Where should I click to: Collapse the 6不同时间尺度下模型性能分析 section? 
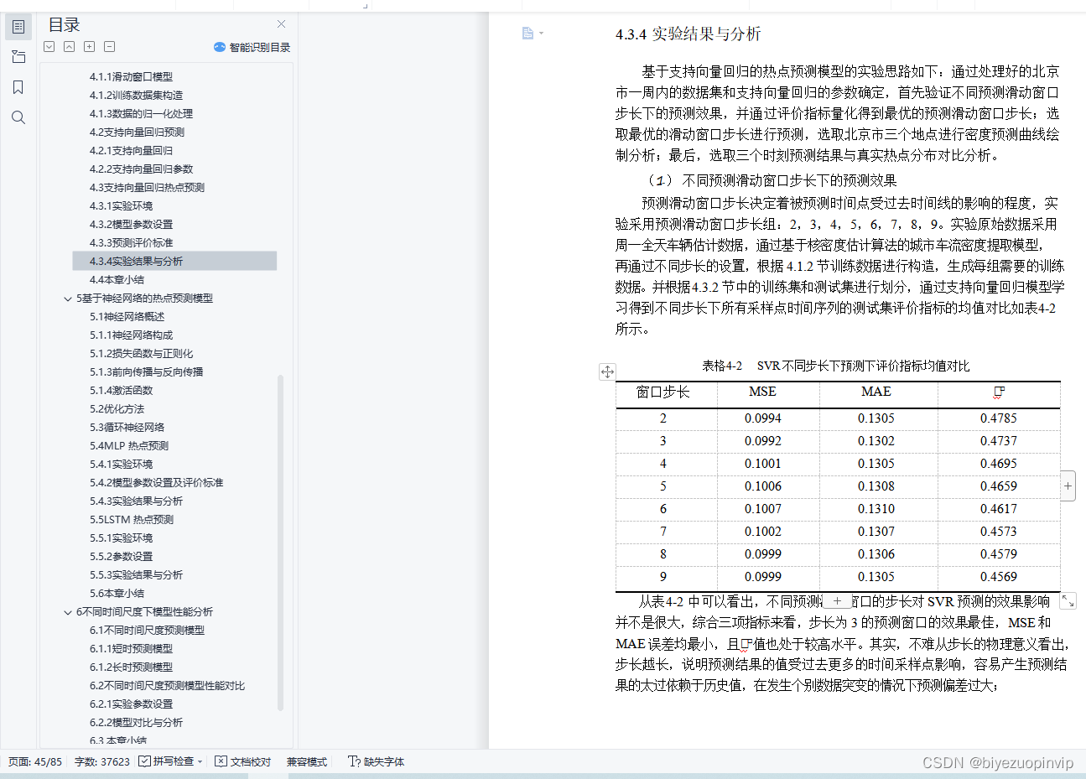(x=68, y=612)
